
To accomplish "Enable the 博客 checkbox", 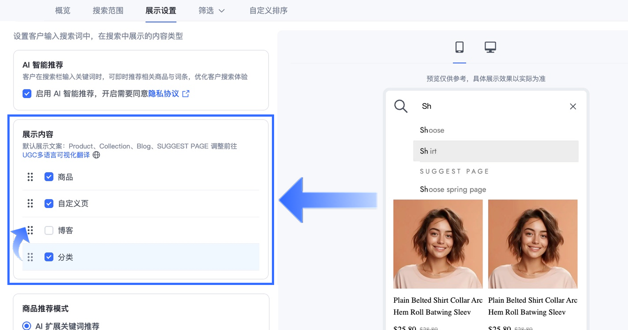I will pyautogui.click(x=49, y=230).
